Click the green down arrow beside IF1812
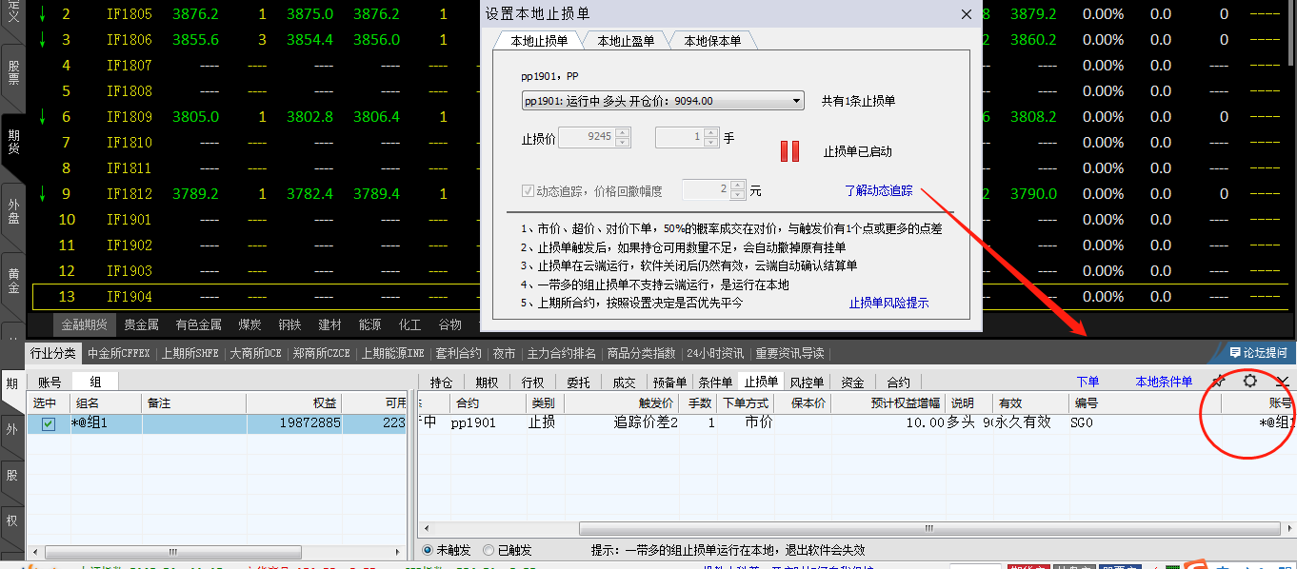This screenshot has width=1297, height=569. click(42, 194)
